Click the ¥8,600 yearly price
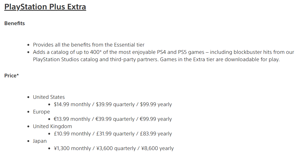 pyautogui.click(x=157, y=148)
